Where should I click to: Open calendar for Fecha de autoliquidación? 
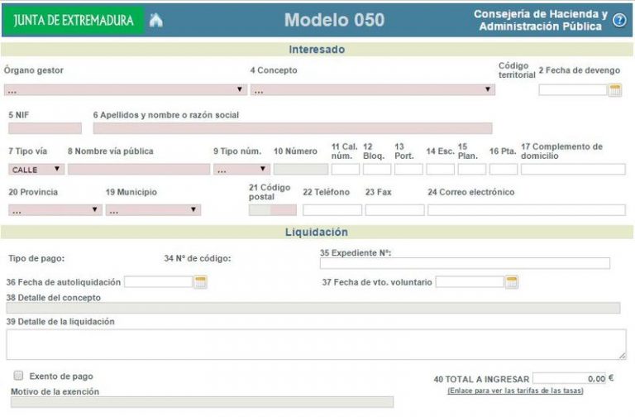point(200,282)
